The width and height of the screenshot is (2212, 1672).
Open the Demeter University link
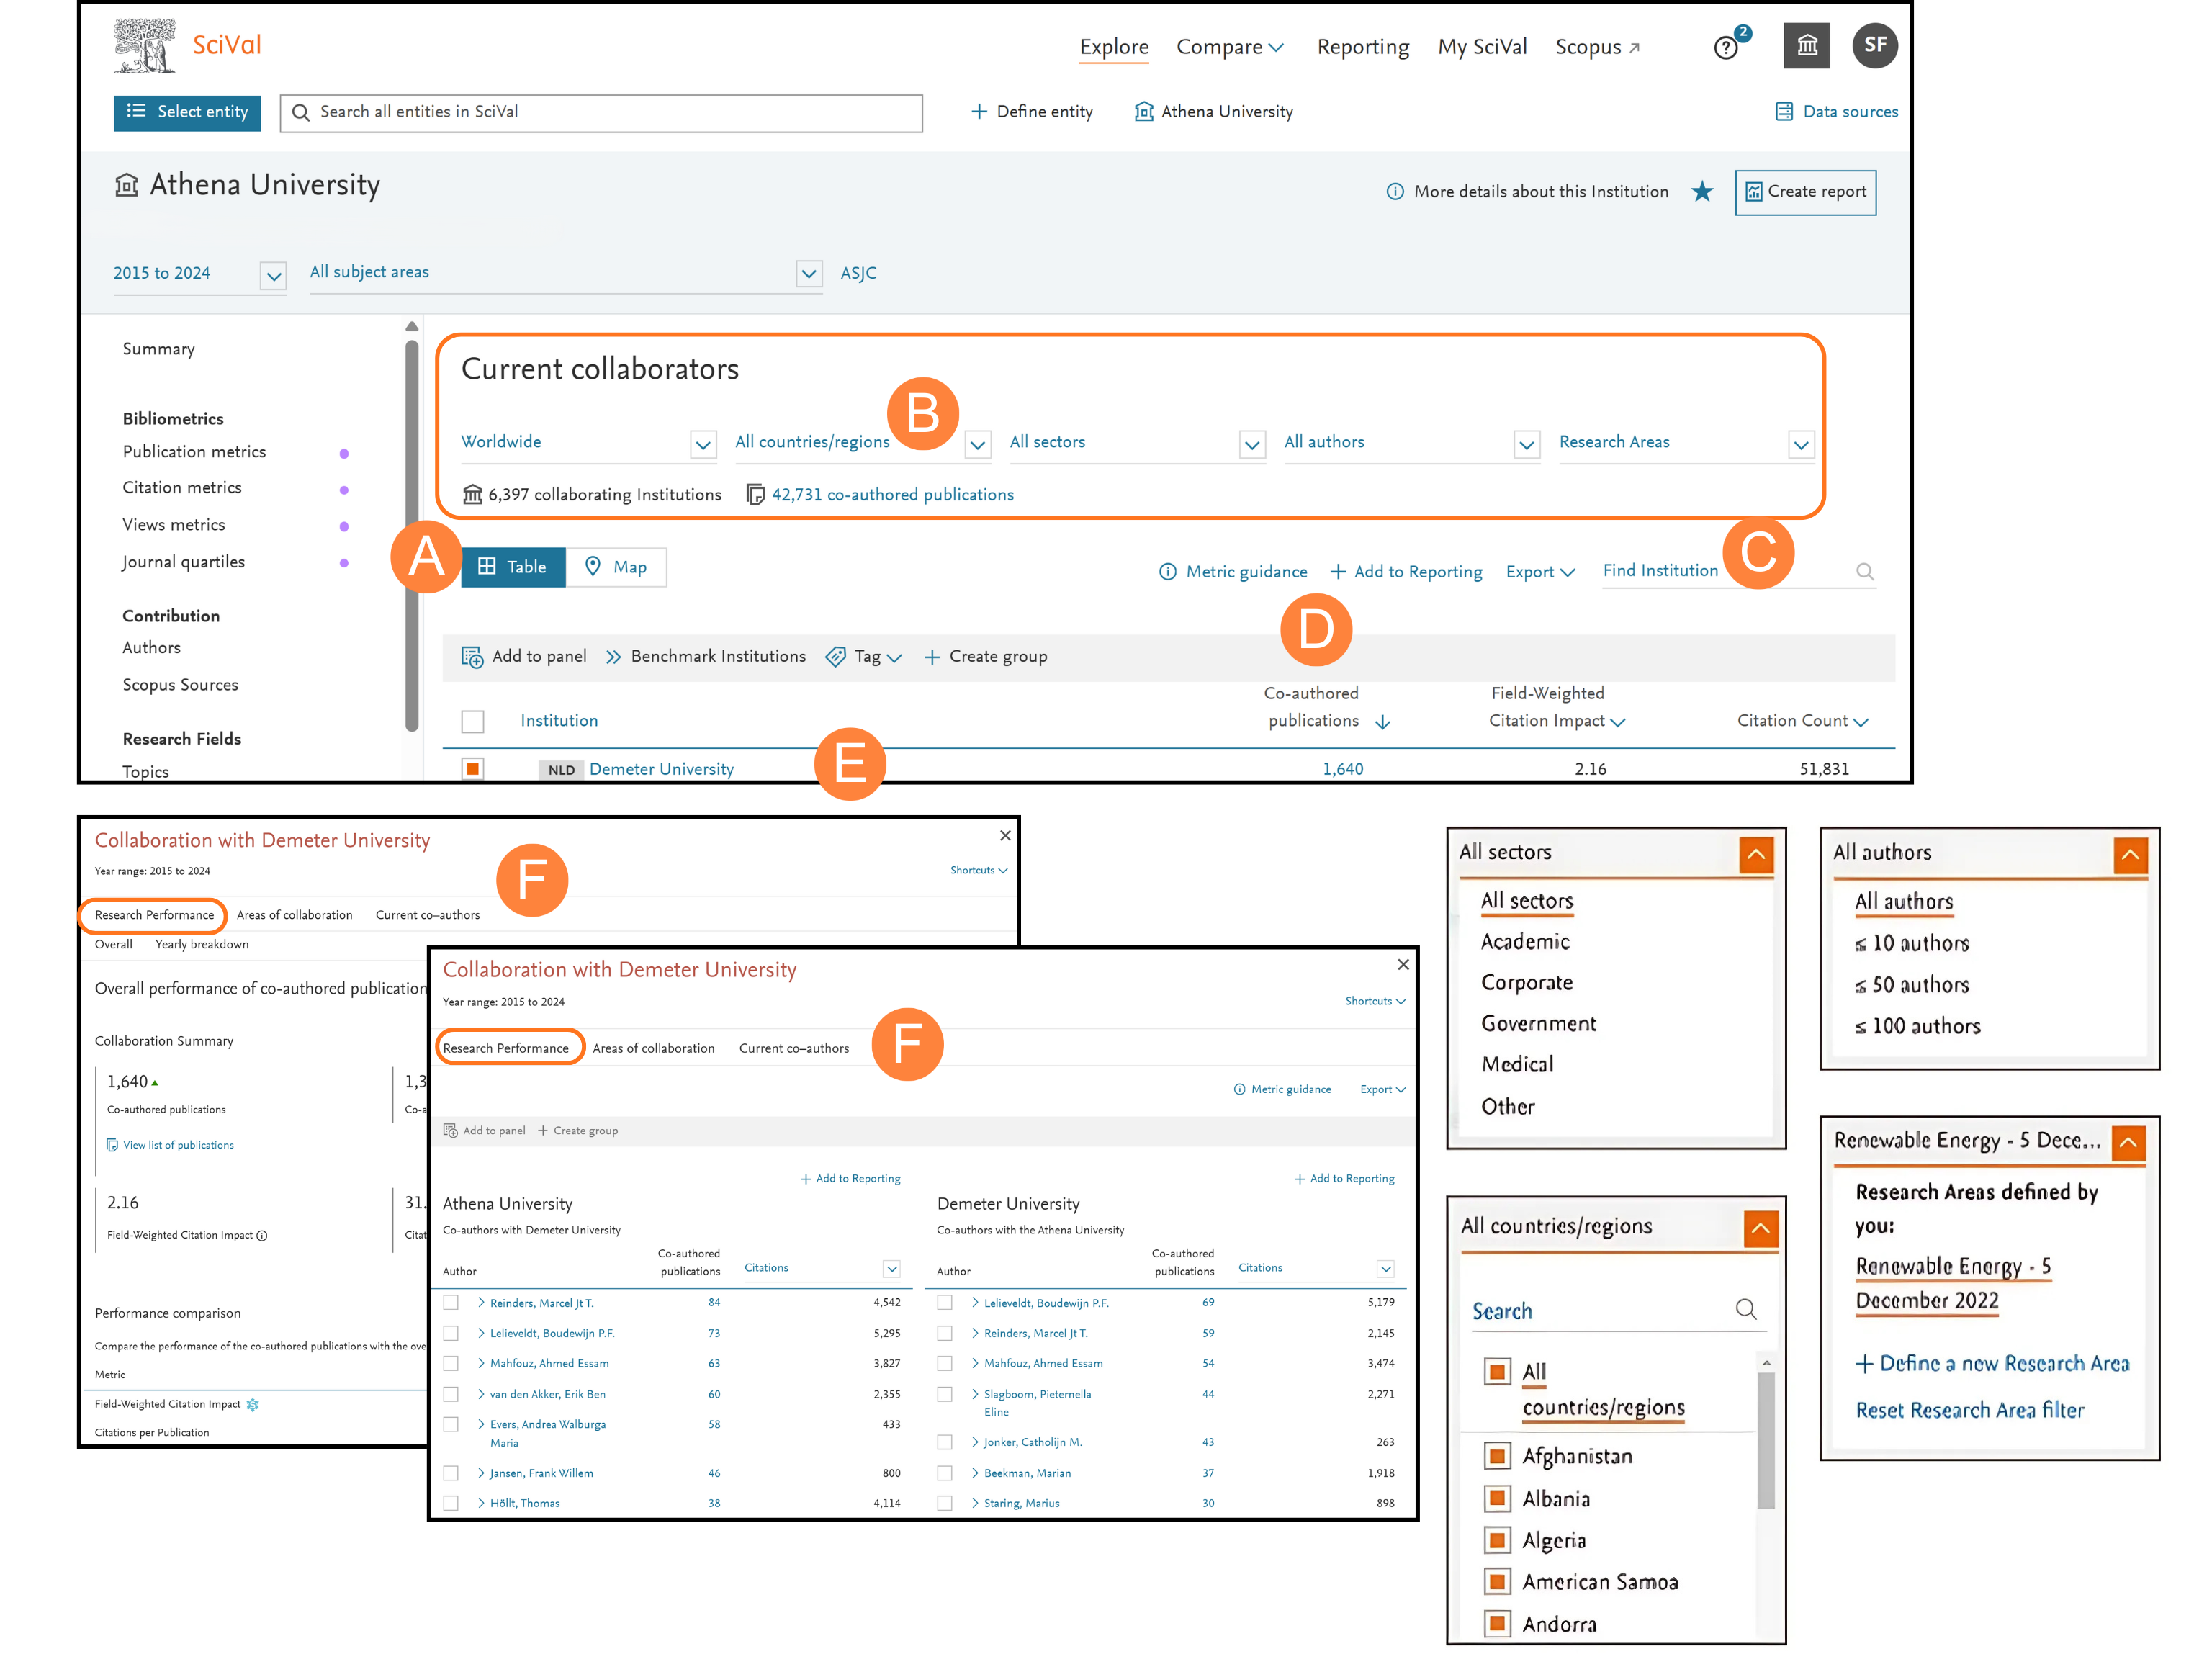[661, 769]
